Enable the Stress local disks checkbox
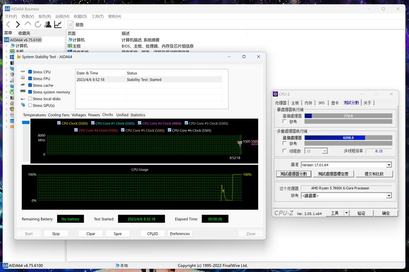 click(30, 99)
